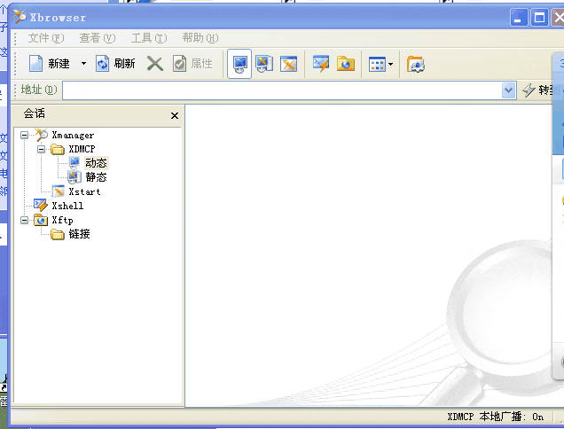Screen dimensions: 564x429
Task: Open Properties (属性) in the toolbar
Action: [192, 64]
